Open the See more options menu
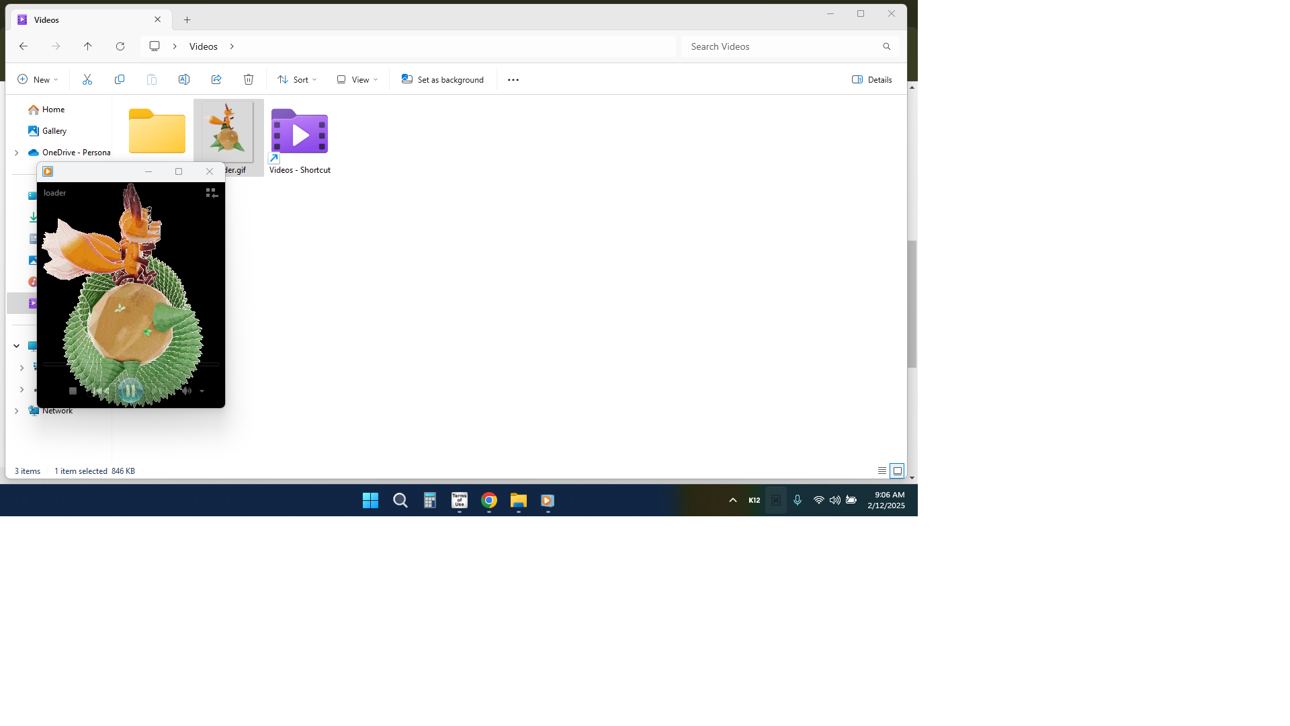The height and width of the screenshot is (726, 1290). pos(513,79)
